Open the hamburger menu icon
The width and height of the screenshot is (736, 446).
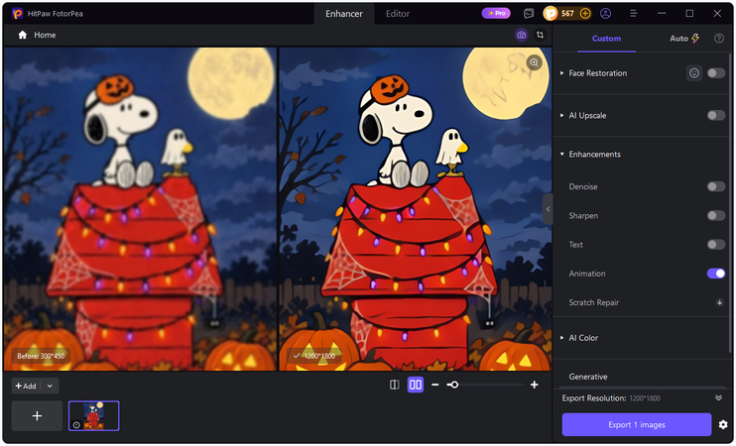(633, 14)
